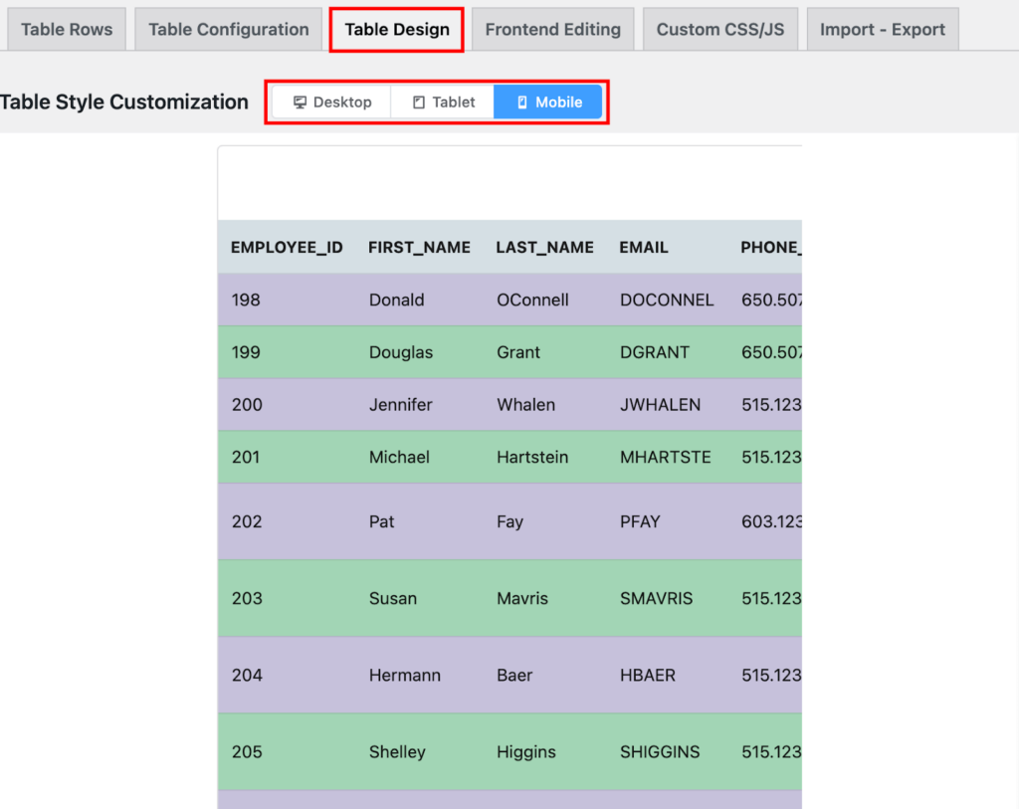Click employee ID cell 200
This screenshot has height=809, width=1019.
pos(247,405)
